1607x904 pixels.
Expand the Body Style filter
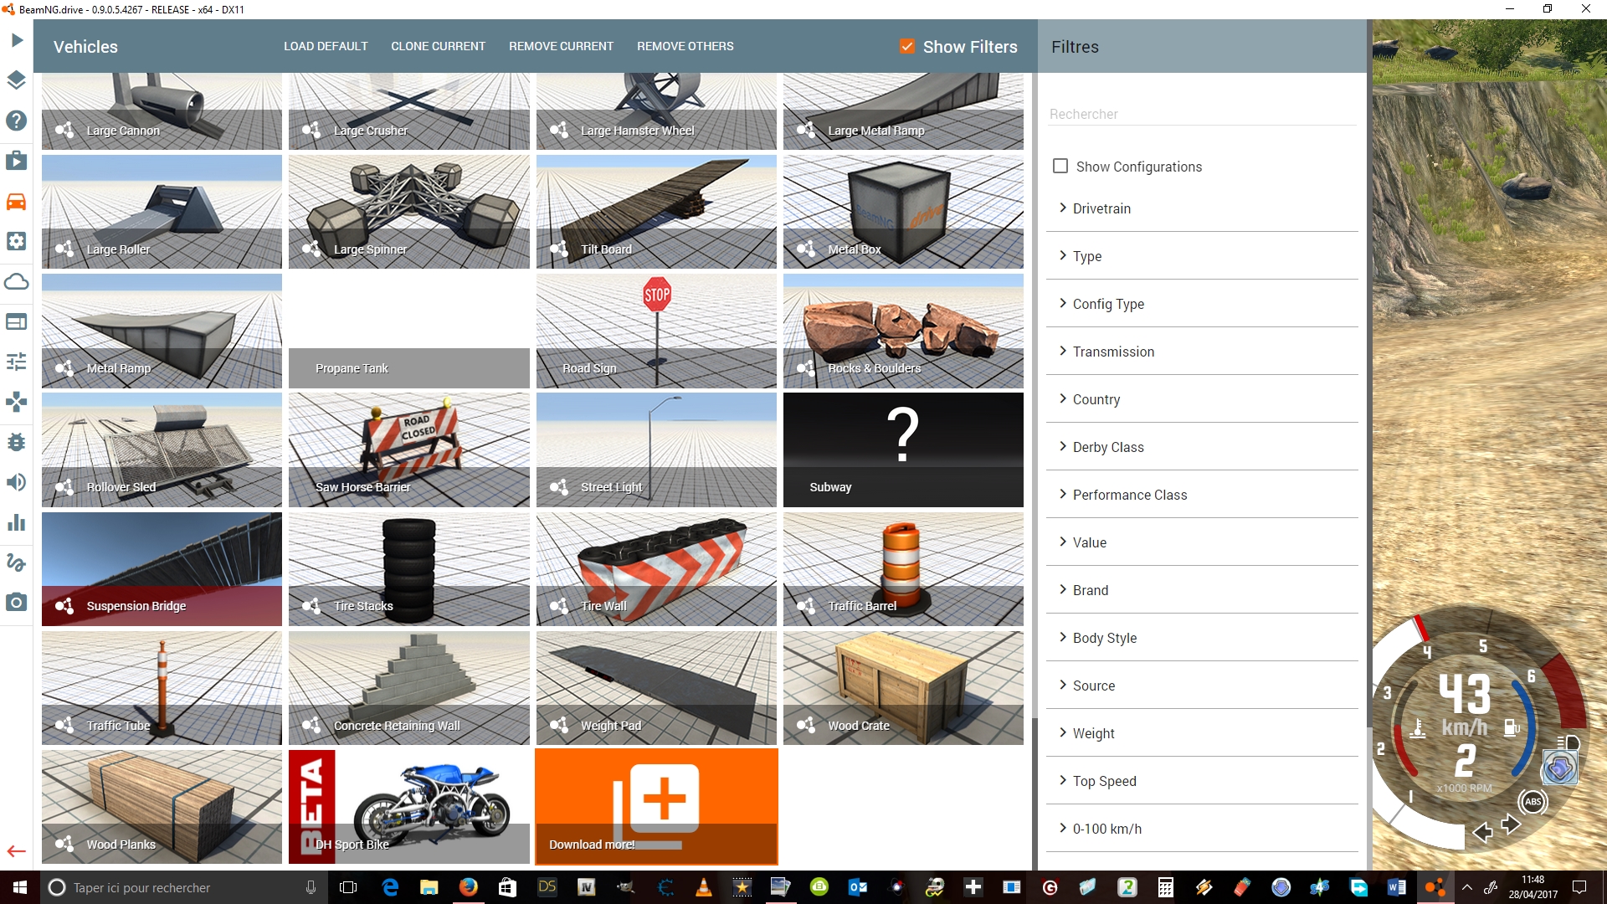[x=1202, y=638]
